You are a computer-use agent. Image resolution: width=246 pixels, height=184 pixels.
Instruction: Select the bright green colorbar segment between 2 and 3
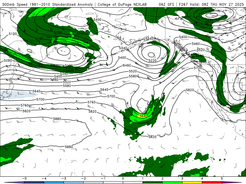[173, 182]
